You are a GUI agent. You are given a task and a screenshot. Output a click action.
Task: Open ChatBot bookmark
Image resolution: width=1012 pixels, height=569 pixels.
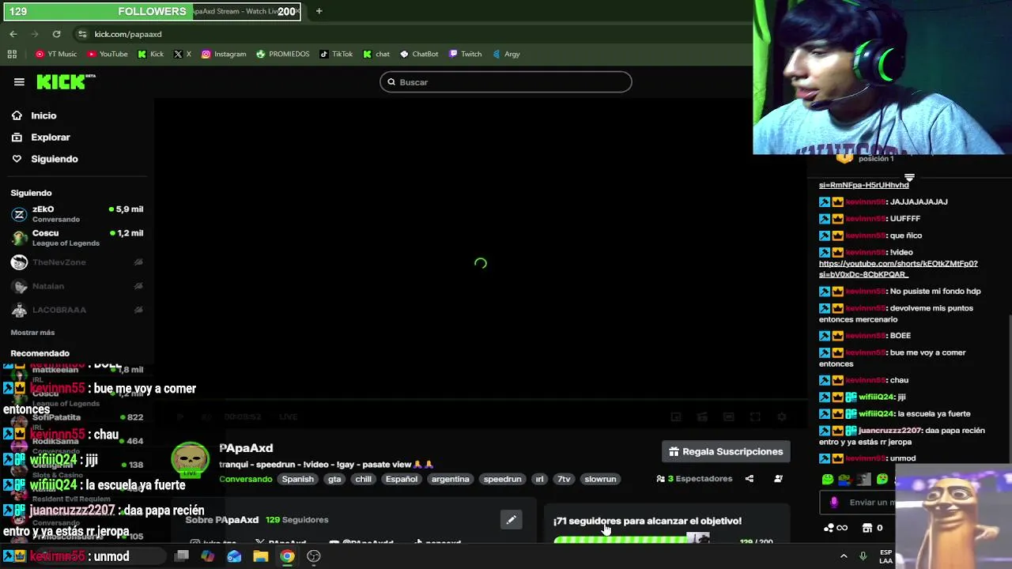click(419, 54)
